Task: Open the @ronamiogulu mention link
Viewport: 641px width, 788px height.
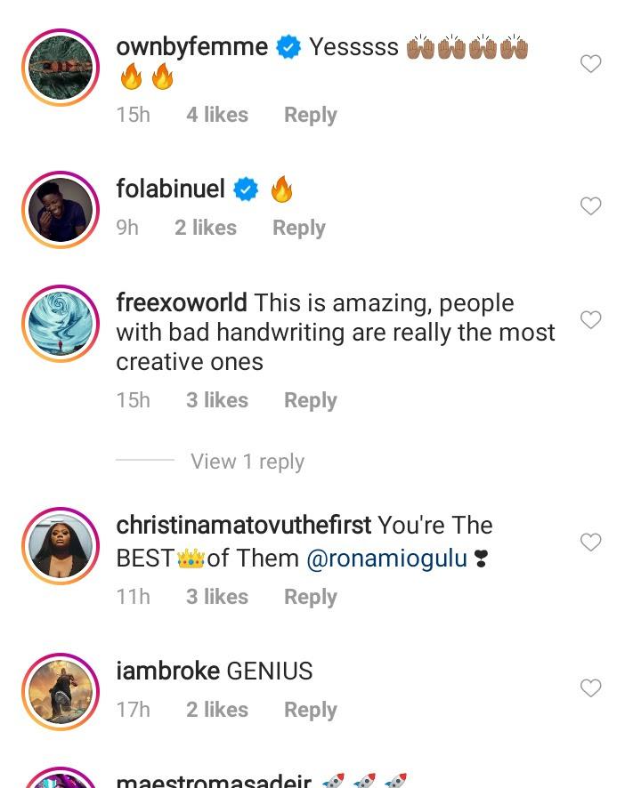Action: point(386,559)
